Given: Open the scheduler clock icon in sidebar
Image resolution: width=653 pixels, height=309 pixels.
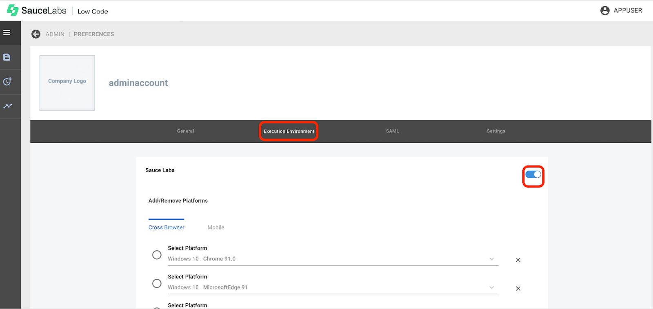Looking at the screenshot, I should pos(7,82).
